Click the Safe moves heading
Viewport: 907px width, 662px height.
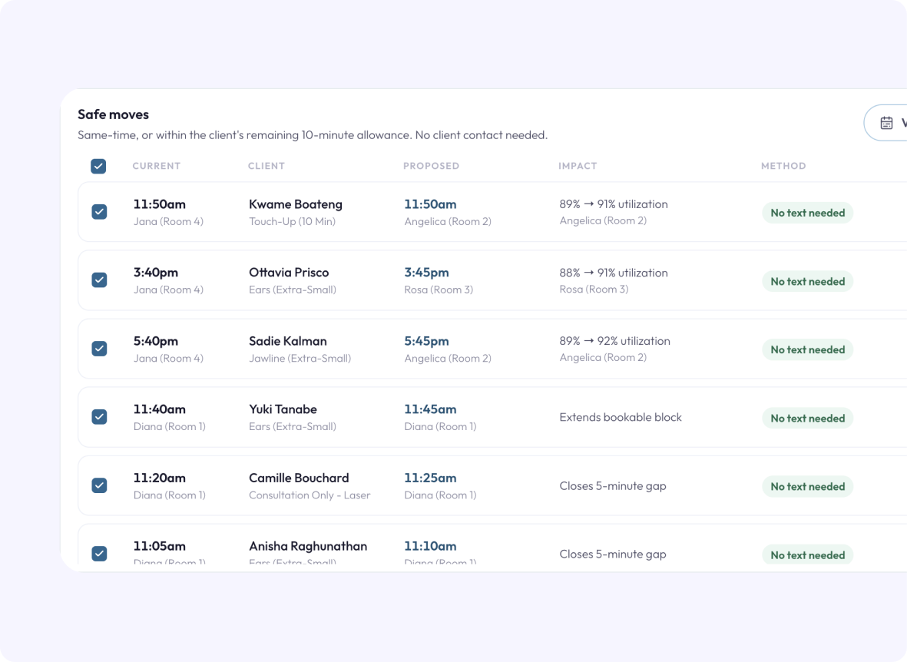[x=114, y=114]
